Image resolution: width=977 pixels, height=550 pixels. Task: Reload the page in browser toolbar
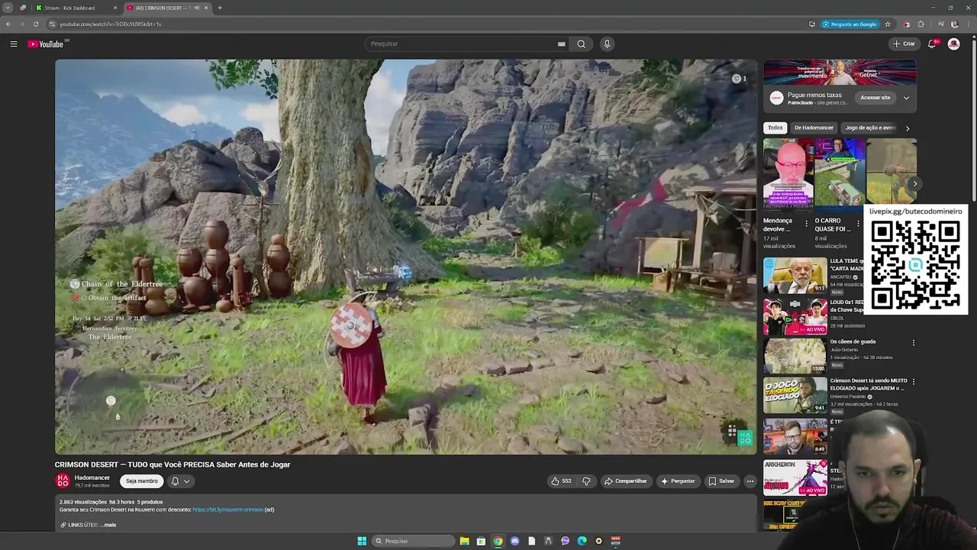[36, 24]
